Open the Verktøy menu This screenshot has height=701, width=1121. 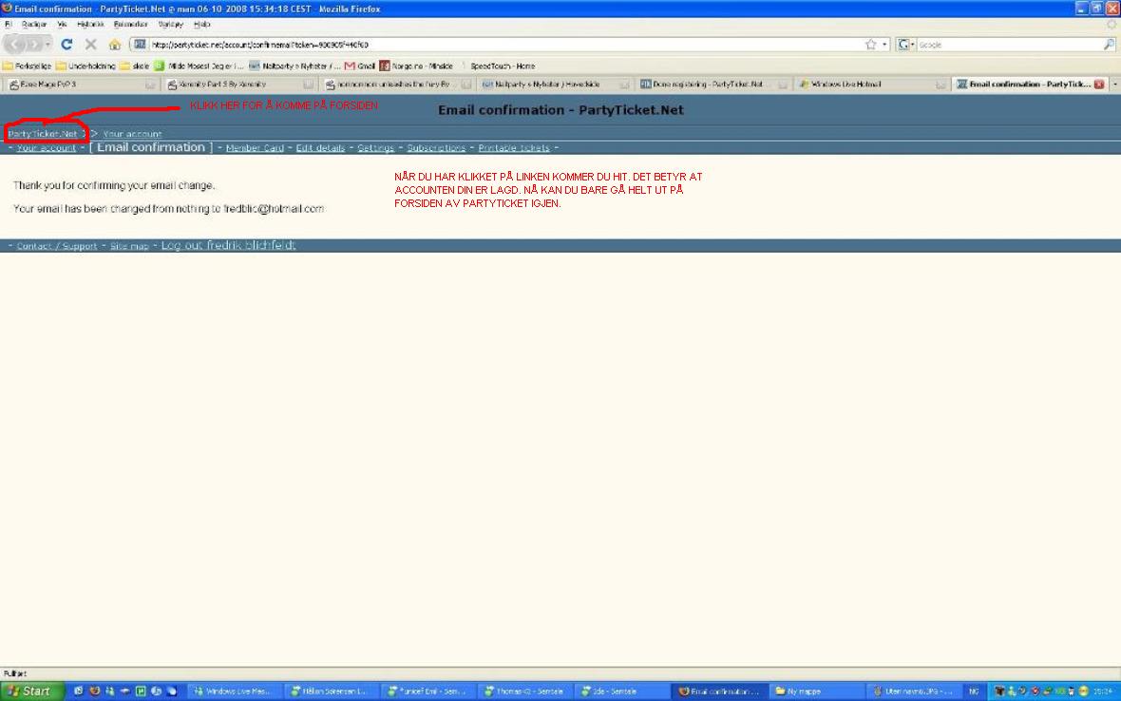(171, 25)
